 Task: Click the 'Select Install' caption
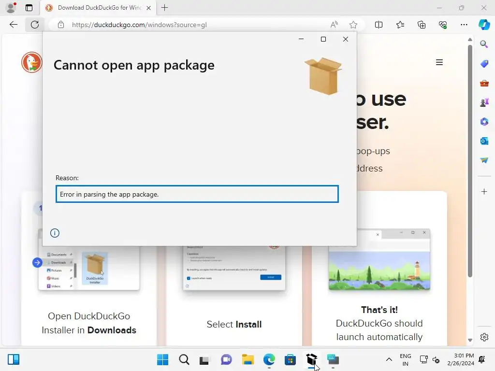(234, 324)
